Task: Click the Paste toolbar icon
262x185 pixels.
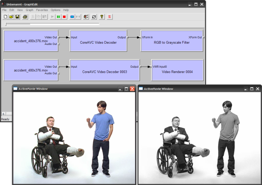Action: pos(45,17)
